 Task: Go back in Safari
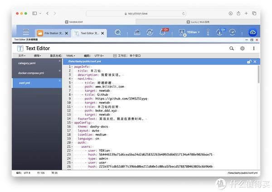[x=47, y=13]
